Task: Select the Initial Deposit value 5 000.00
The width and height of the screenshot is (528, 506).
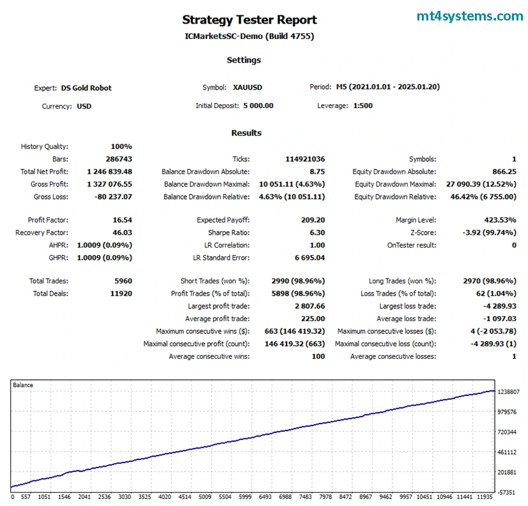Action: [258, 106]
